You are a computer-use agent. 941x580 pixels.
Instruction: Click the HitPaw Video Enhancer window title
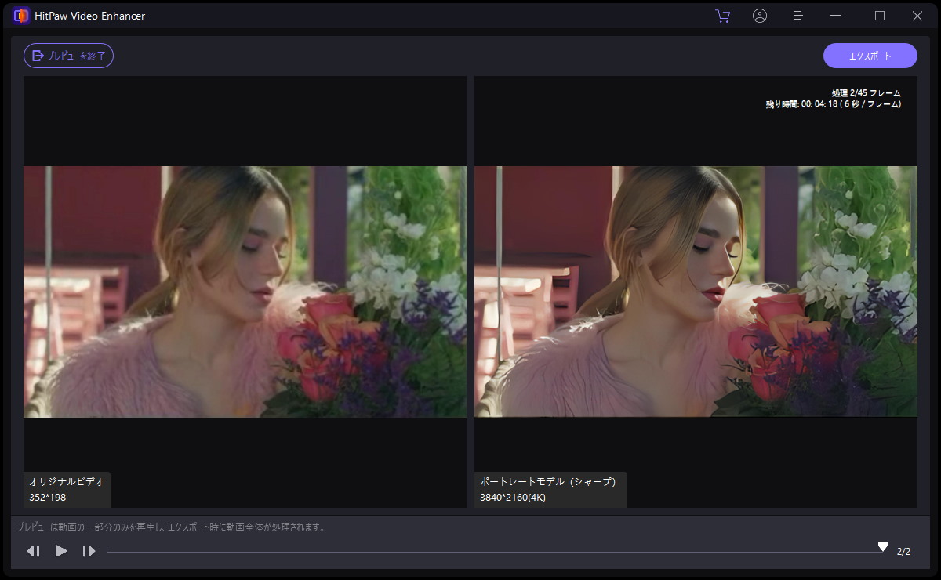[90, 16]
